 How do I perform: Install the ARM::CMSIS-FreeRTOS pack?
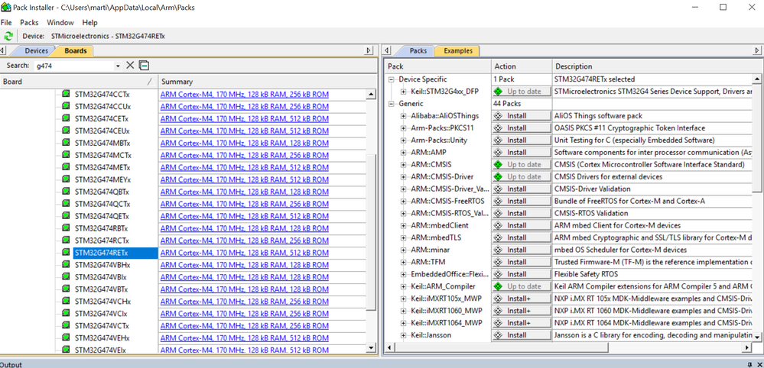pos(522,201)
